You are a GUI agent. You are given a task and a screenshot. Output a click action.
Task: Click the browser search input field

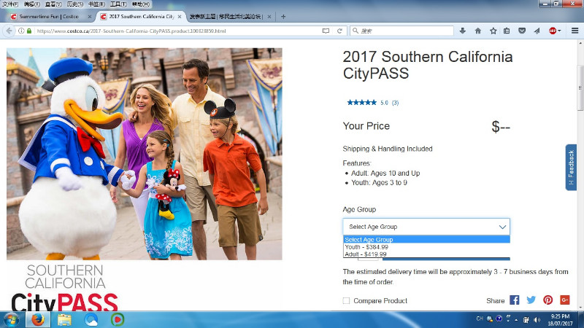[x=402, y=31]
